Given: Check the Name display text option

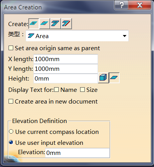Looking at the screenshot, I should click(x=56, y=90).
